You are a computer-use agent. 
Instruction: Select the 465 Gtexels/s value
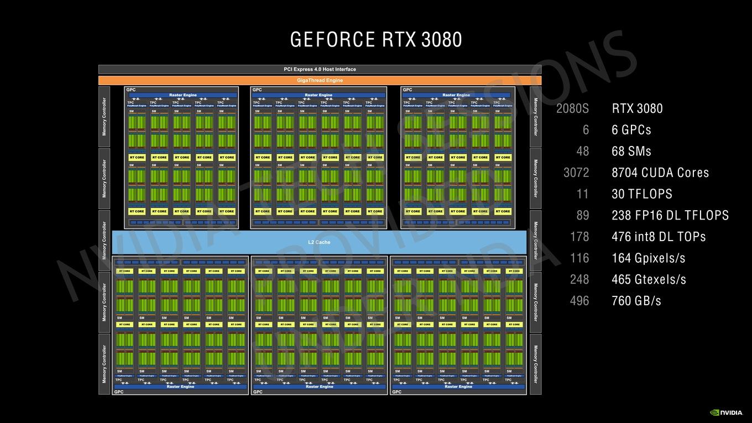pos(649,280)
